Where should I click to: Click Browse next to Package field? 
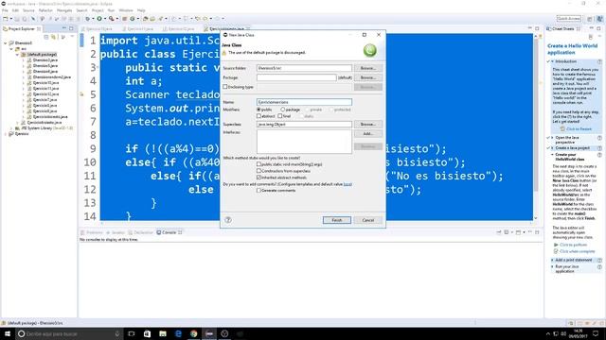click(x=368, y=77)
